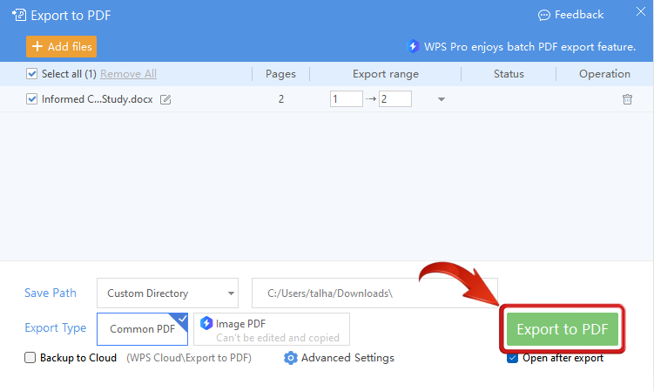Expand the export range dropdown arrow
Image resolution: width=654 pixels, height=391 pixels.
[442, 99]
